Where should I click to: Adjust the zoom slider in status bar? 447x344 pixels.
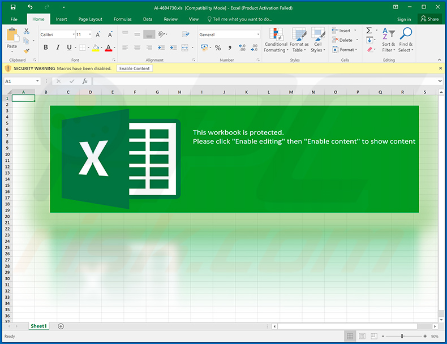pyautogui.click(x=402, y=336)
